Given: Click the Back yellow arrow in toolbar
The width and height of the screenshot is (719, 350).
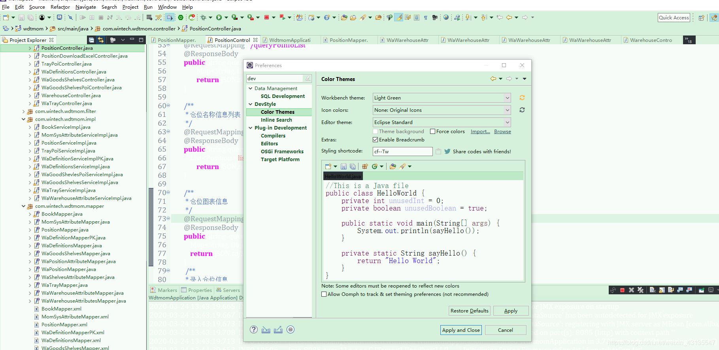Looking at the screenshot, I should (509, 17).
